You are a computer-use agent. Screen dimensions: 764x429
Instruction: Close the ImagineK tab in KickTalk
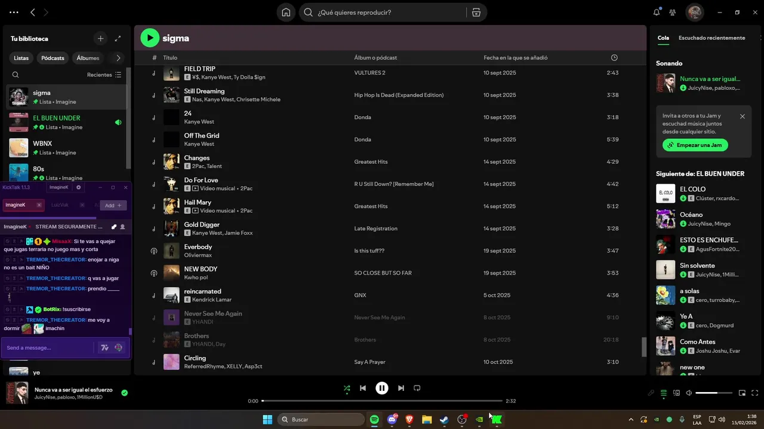point(39,205)
